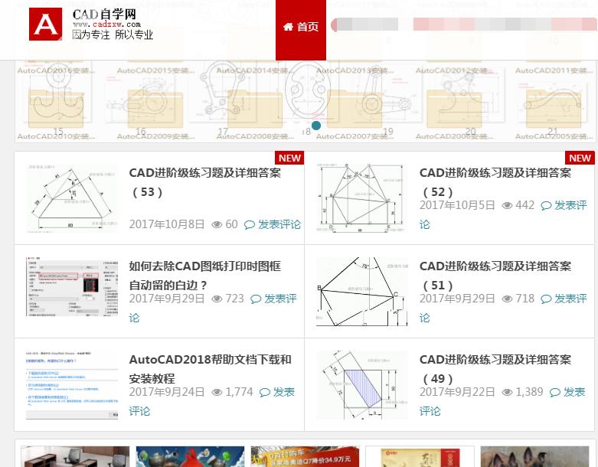The width and height of the screenshot is (598, 467).
Task: Click the eye views icon next to 718
Action: (x=507, y=299)
